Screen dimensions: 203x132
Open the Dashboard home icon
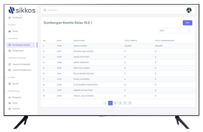coord(10,18)
